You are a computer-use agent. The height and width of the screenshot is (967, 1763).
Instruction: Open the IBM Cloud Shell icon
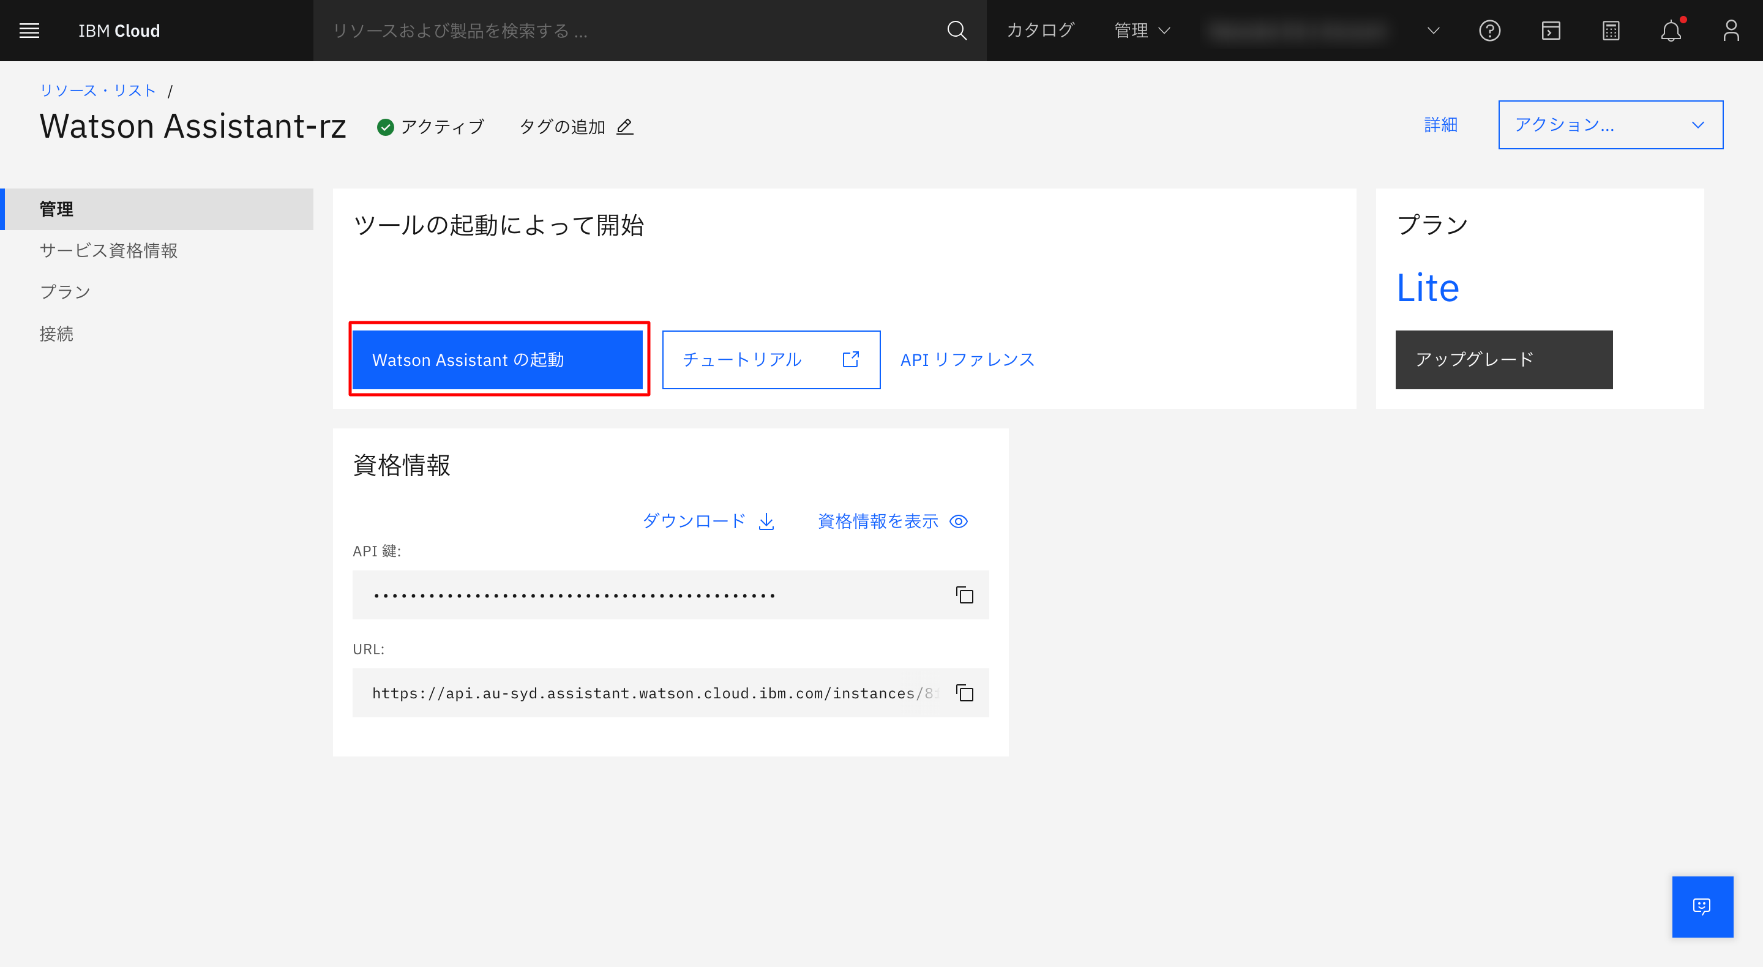click(x=1550, y=31)
